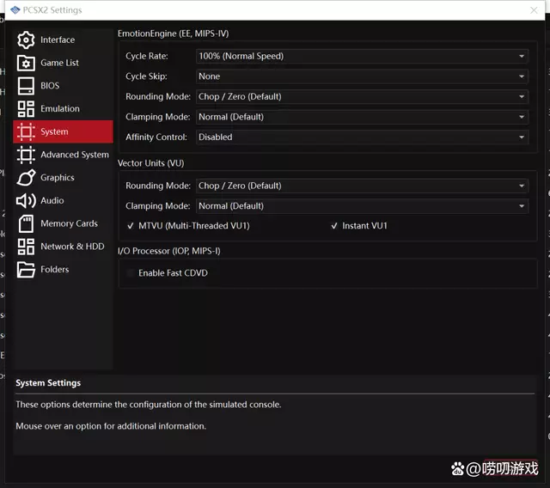
Task: Click the 'System Settings' heading text
Action: click(x=48, y=383)
